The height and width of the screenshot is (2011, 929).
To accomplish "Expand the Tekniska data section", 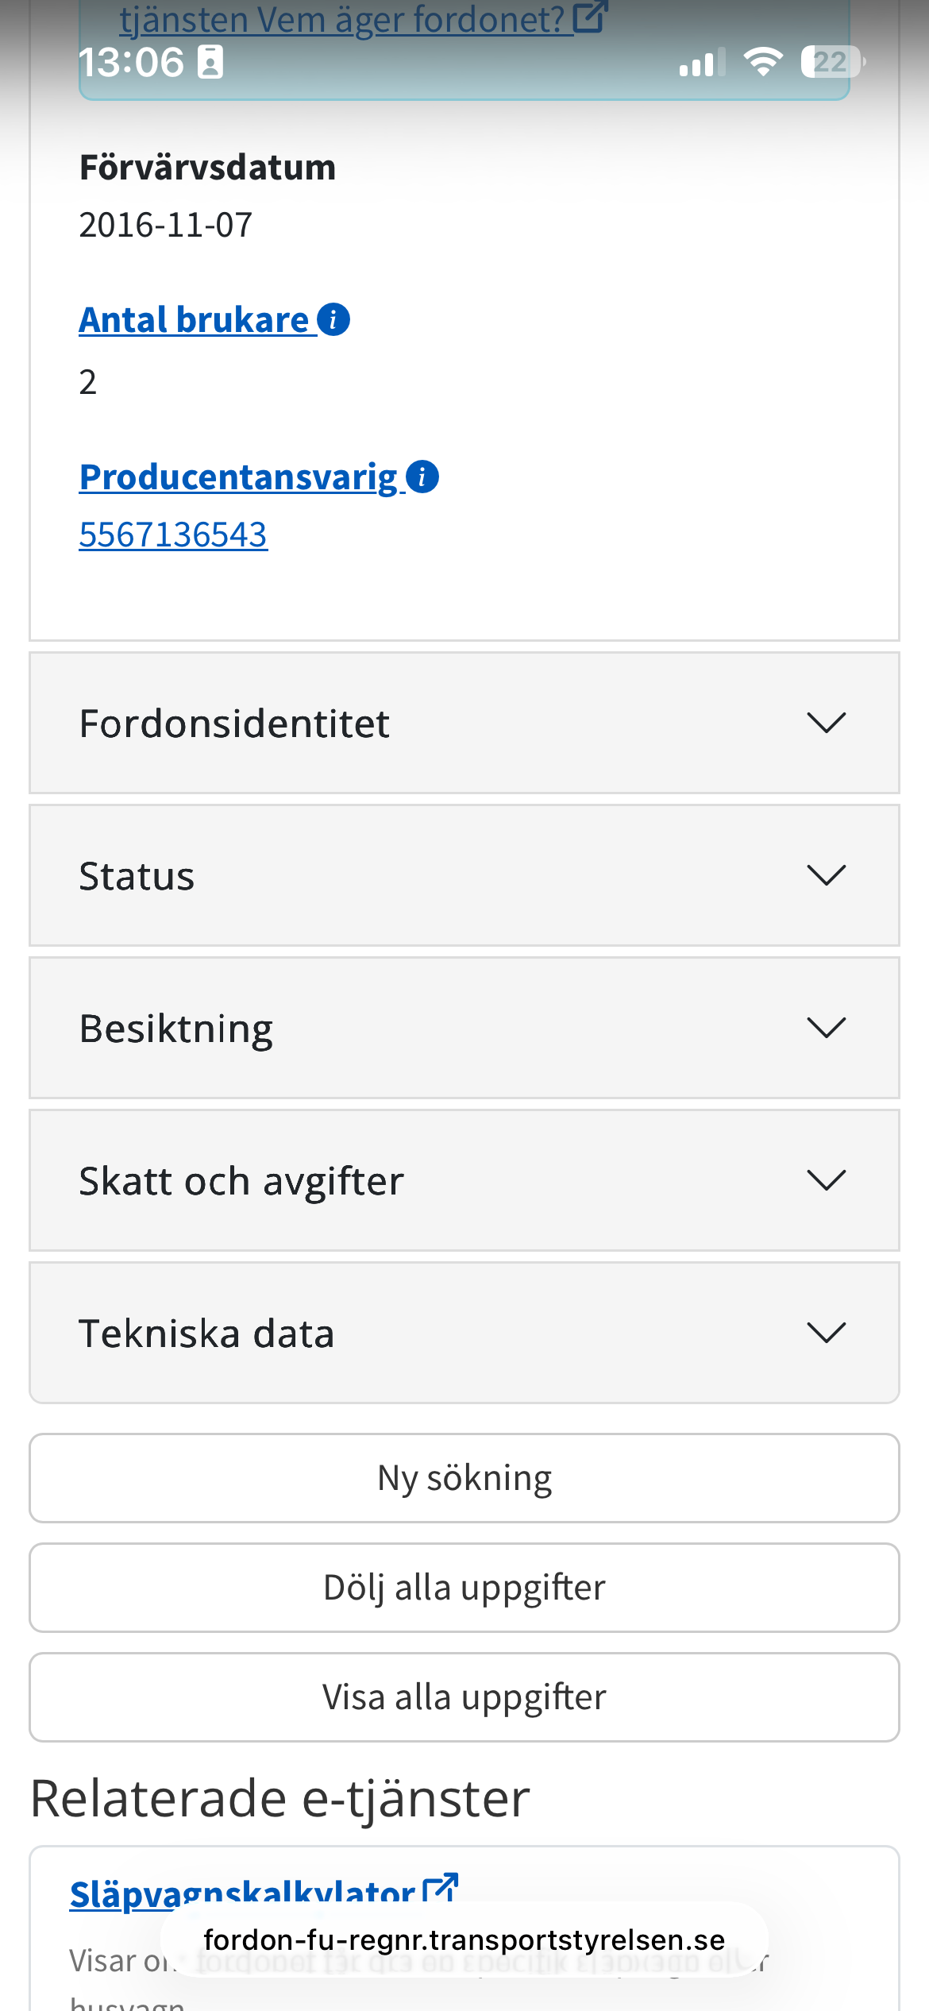I will click(x=464, y=1333).
